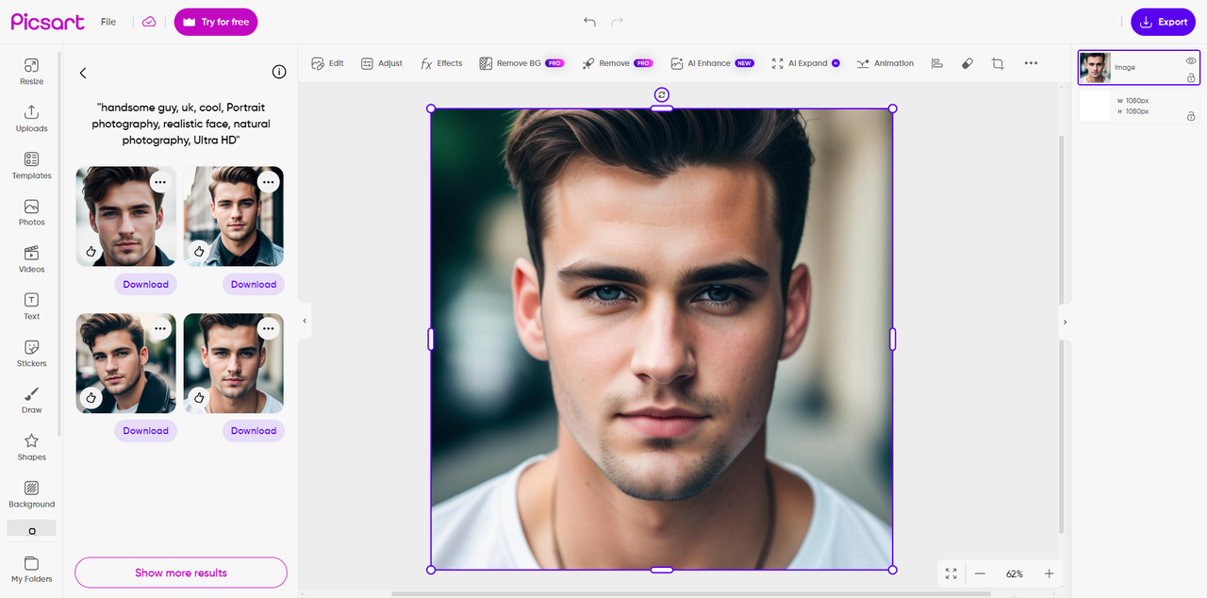Screen dimensions: 1207x598
Task: Collapse the left results panel
Action: tap(305, 321)
